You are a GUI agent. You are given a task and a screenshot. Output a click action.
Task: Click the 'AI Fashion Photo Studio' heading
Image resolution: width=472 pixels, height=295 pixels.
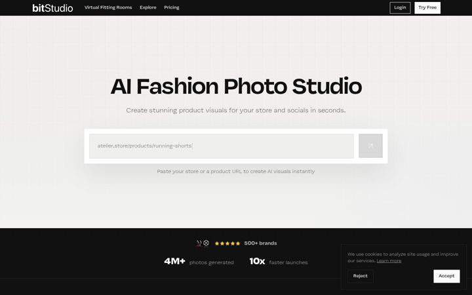pos(236,87)
